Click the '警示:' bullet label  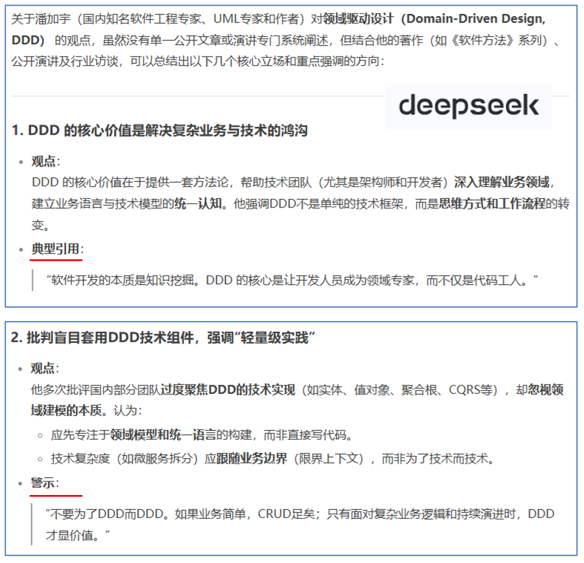click(45, 483)
